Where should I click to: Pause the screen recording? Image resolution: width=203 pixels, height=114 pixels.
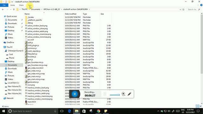tap(75, 94)
